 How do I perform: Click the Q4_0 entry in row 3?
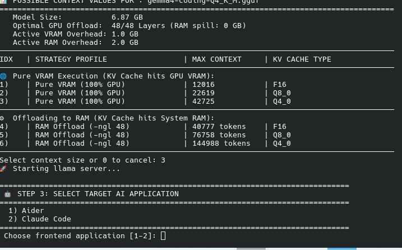282,101
